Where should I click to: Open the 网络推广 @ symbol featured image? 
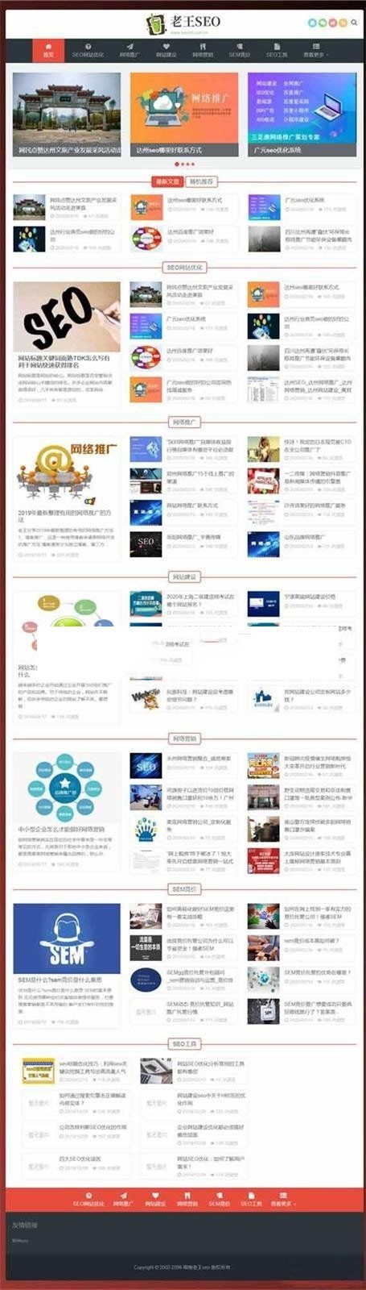(67, 472)
